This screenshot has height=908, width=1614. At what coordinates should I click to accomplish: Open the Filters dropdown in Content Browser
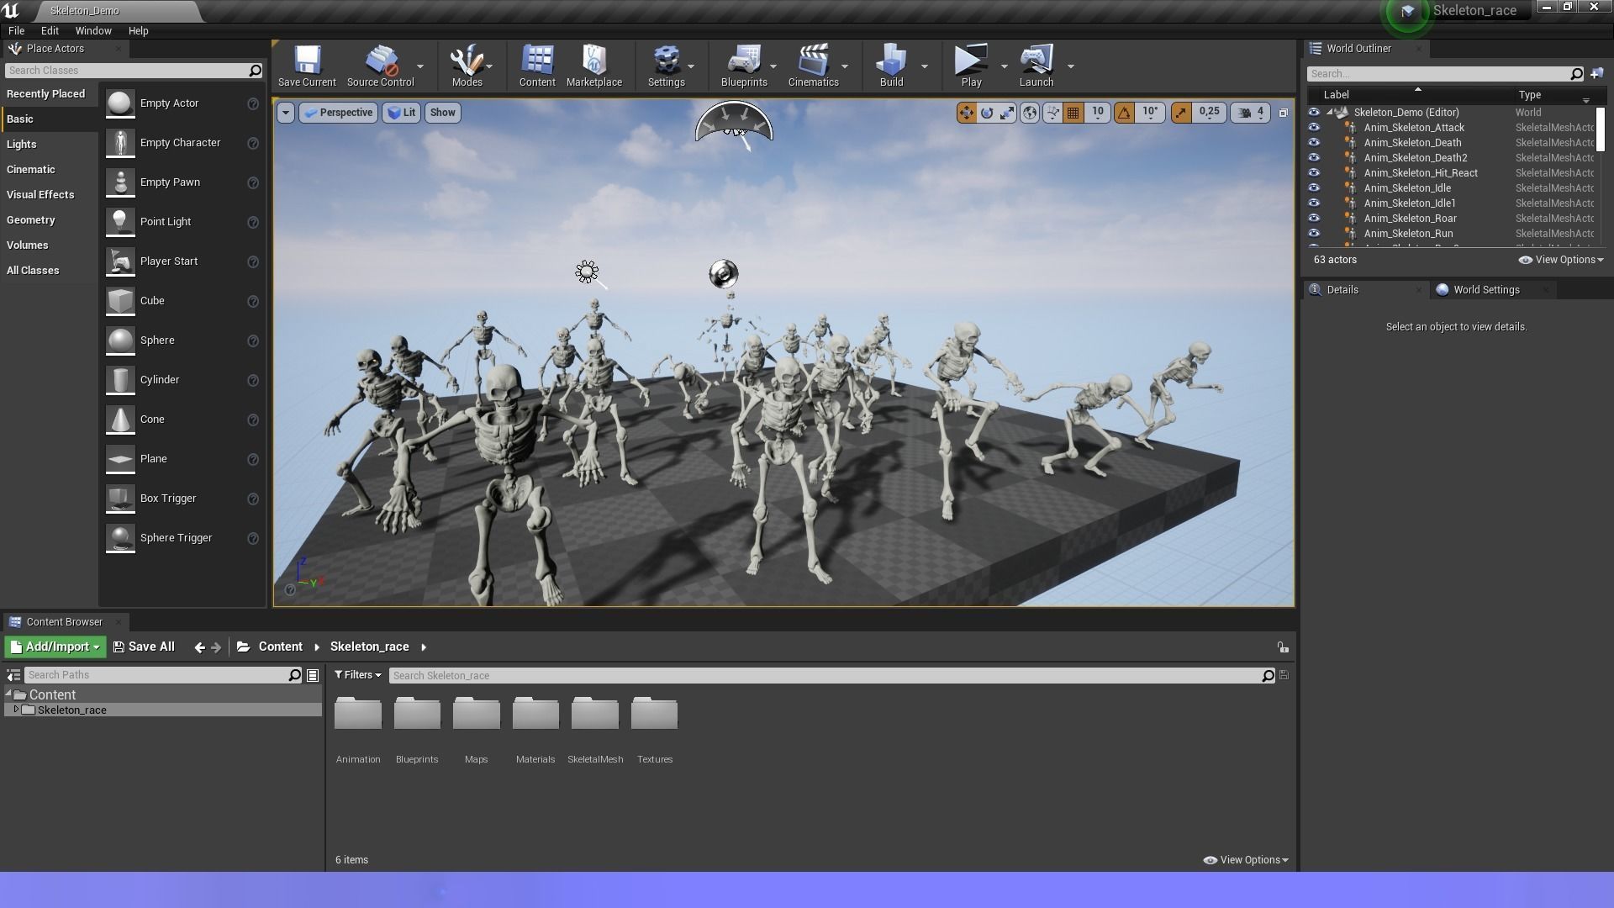click(x=358, y=675)
